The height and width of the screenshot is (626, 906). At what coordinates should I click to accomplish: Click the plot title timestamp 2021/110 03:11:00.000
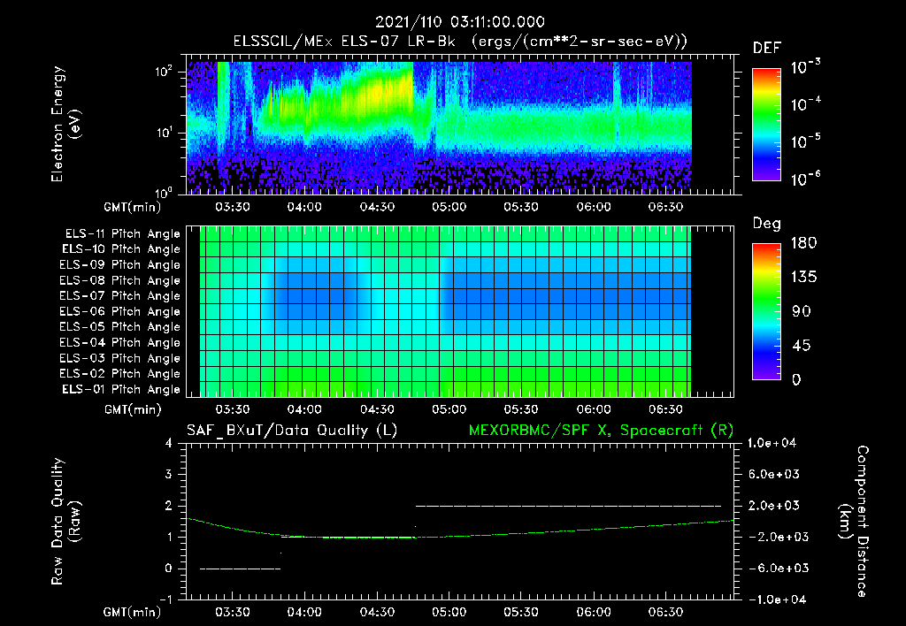[x=460, y=22]
